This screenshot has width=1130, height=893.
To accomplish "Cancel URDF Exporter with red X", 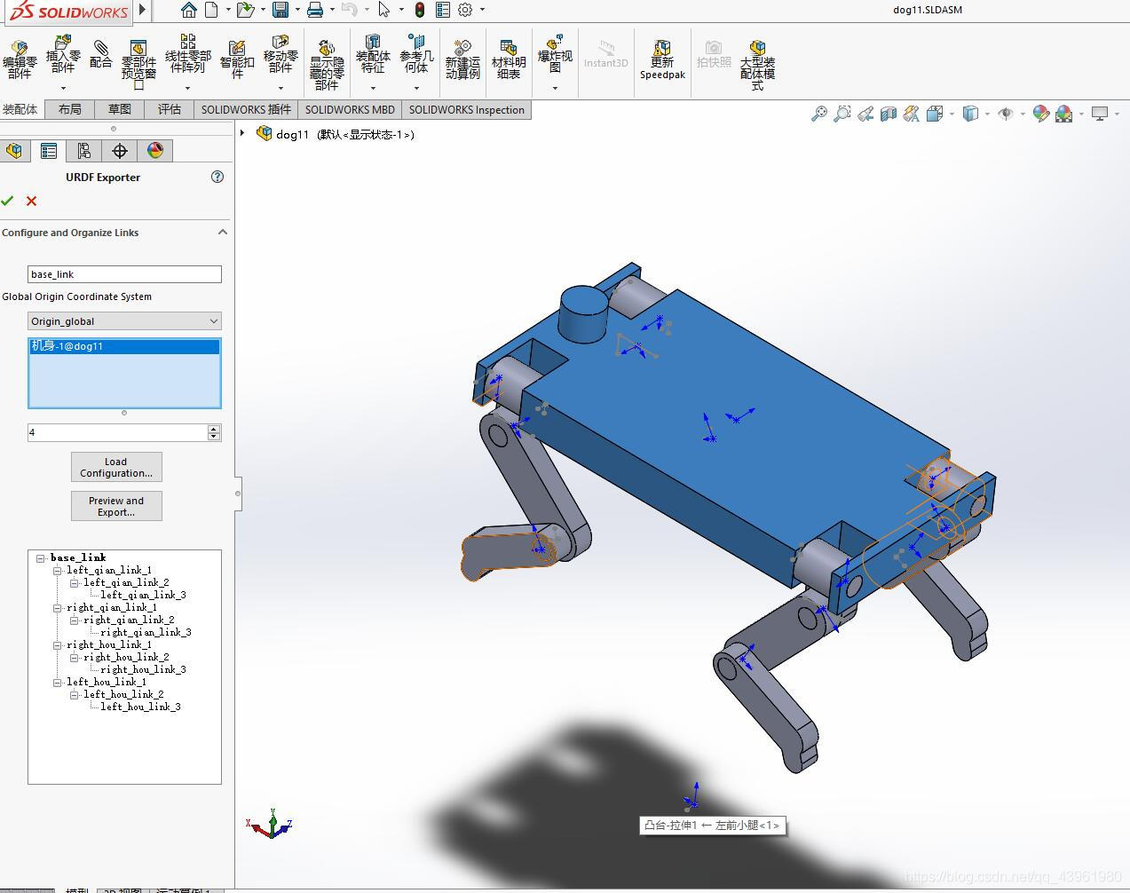I will click(x=32, y=201).
